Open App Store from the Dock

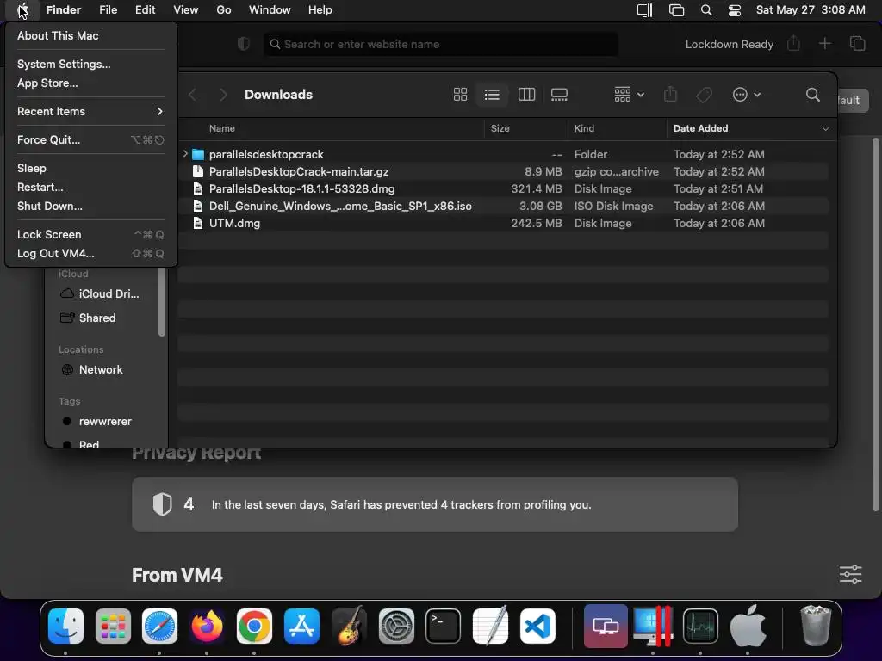(301, 627)
